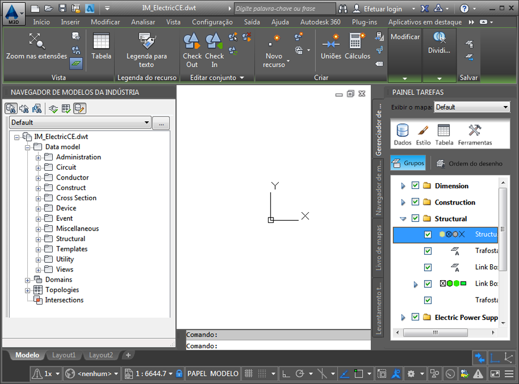Click the application menu A button
The height and width of the screenshot is (384, 519).
tap(14, 14)
